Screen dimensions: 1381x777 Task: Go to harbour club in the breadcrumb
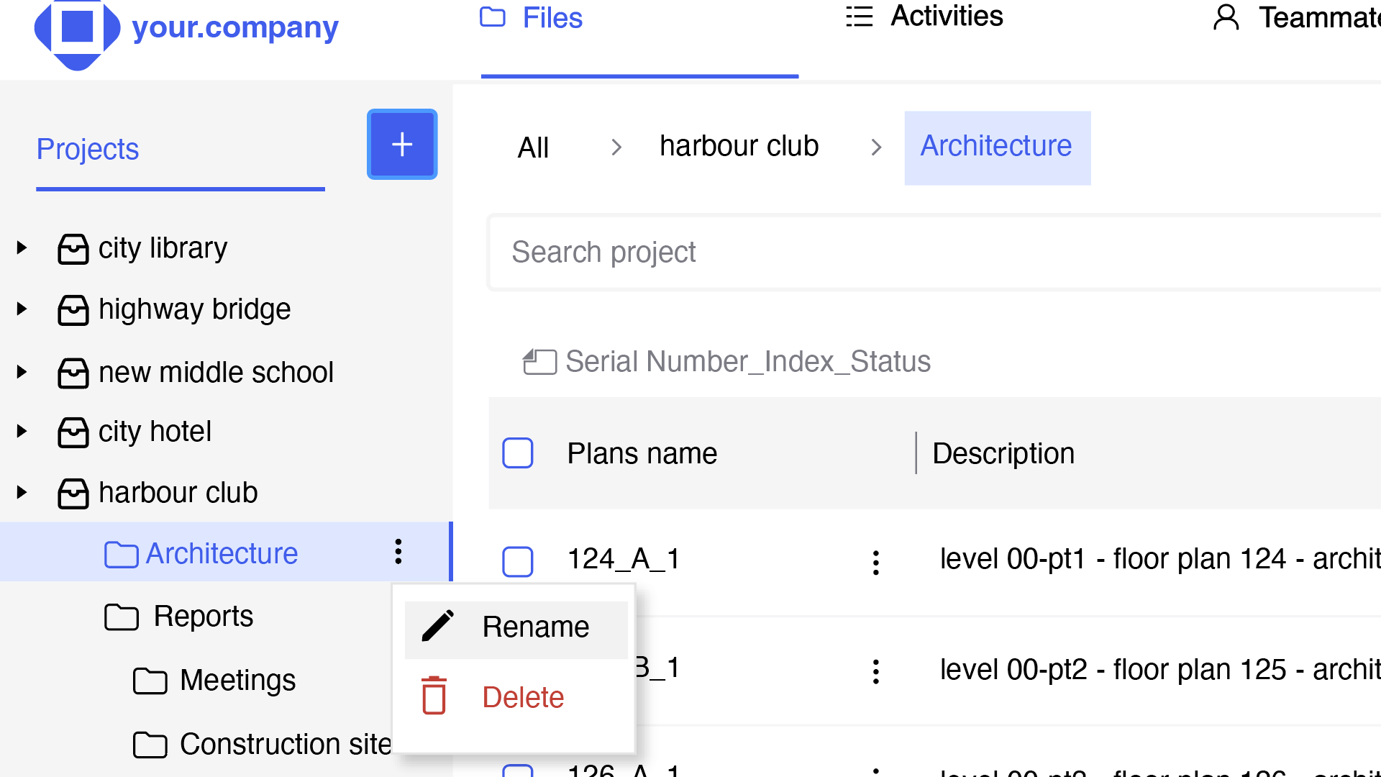pyautogui.click(x=739, y=146)
